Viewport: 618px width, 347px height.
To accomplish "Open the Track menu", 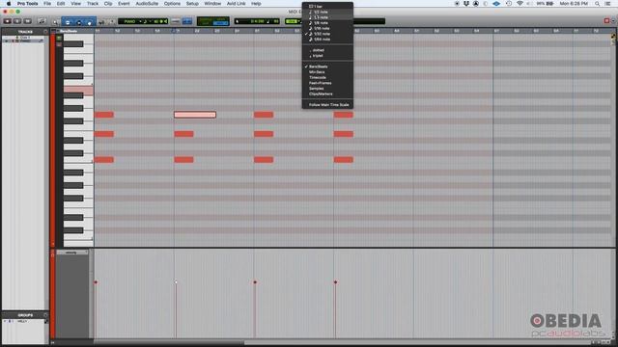I will click(x=93, y=3).
